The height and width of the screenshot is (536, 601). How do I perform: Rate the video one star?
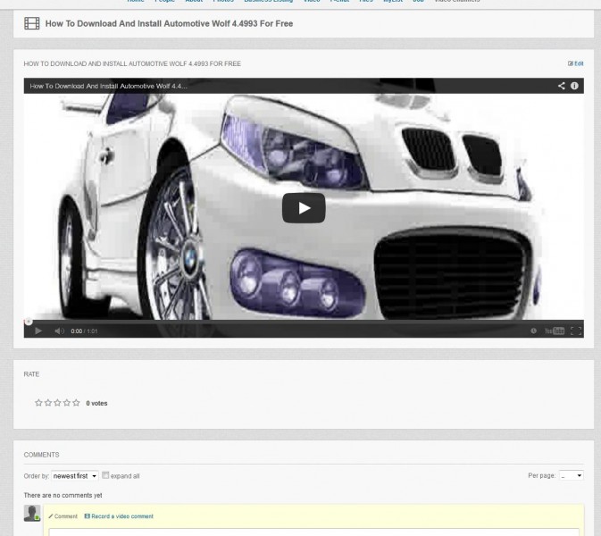point(38,403)
